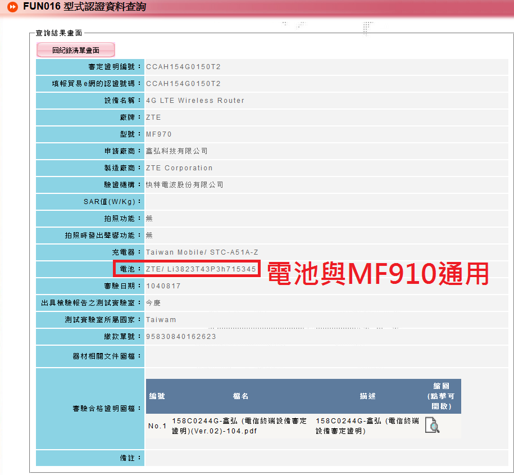Image resolution: width=514 pixels, height=475 pixels.
Task: Click applicant 鑫弘科技有限公司
Action: click(177, 151)
